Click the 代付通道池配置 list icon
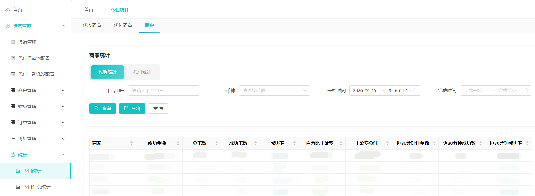This screenshot has height=196, width=535. tap(13, 58)
